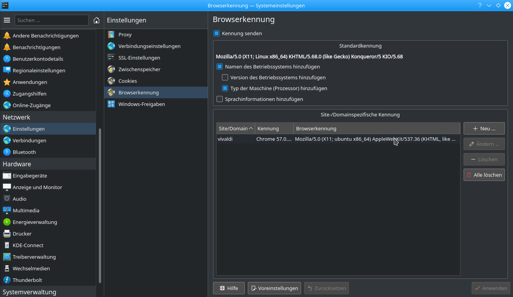Screen dimensions: 513x297
Task: Focus the Suchen search field
Action: click(x=52, y=20)
